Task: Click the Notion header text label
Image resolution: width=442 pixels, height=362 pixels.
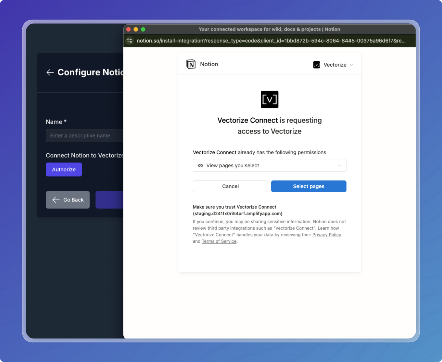Action: (x=209, y=64)
